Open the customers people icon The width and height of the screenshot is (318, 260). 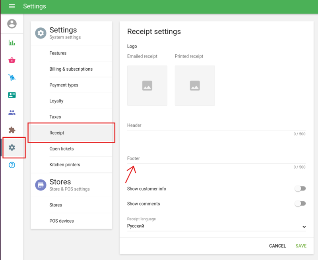click(x=12, y=113)
